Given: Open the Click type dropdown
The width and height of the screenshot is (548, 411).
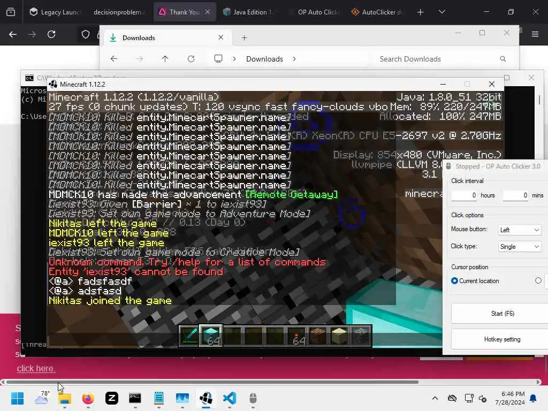Looking at the screenshot, I should (x=519, y=246).
